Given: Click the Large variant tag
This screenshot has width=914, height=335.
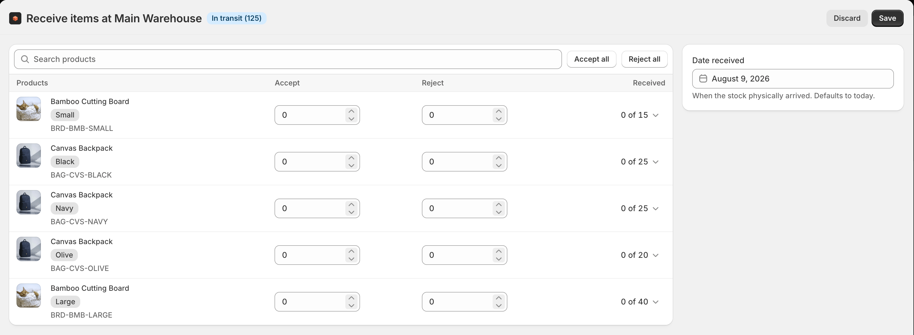Looking at the screenshot, I should pyautogui.click(x=65, y=302).
